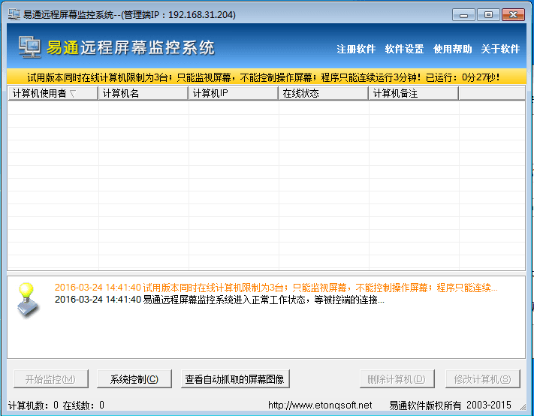The image size is (534, 416).
Task: Sort list by 计算机IP column
Action: click(x=233, y=94)
